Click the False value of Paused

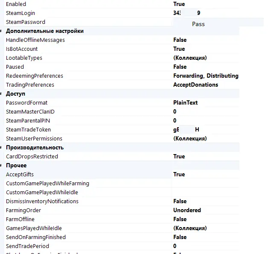(x=180, y=67)
